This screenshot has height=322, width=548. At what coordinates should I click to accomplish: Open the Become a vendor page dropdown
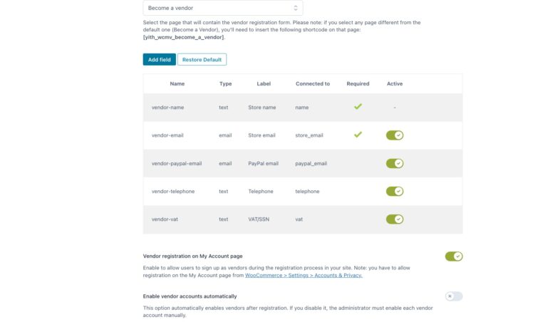(x=222, y=8)
